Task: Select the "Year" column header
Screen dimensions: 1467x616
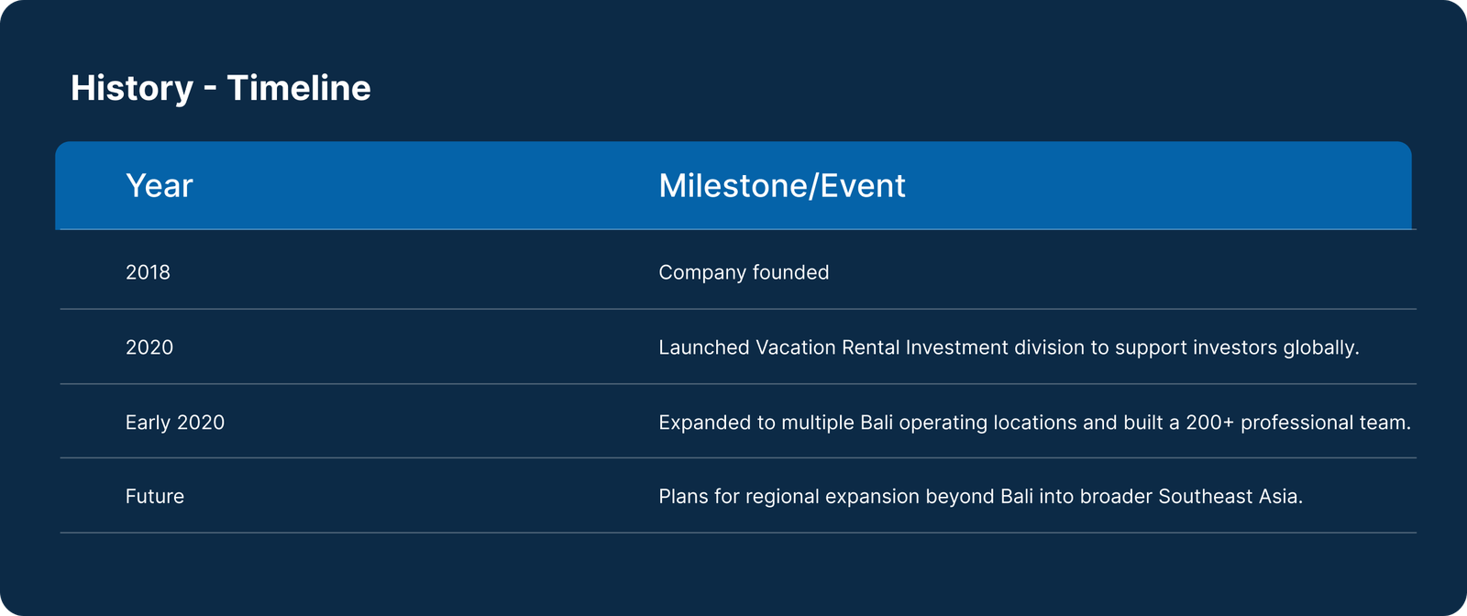Action: point(160,186)
